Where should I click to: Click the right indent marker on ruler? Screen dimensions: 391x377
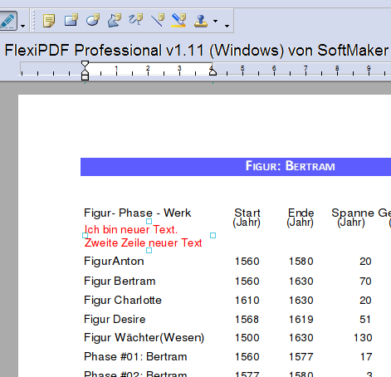(x=213, y=72)
